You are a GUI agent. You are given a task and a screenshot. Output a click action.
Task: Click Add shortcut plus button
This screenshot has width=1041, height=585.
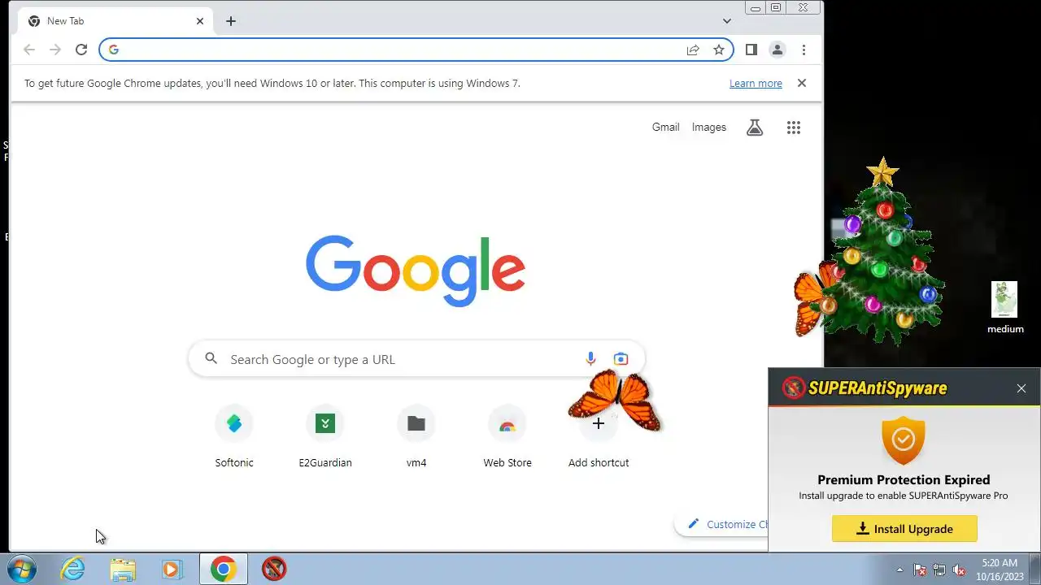599,423
